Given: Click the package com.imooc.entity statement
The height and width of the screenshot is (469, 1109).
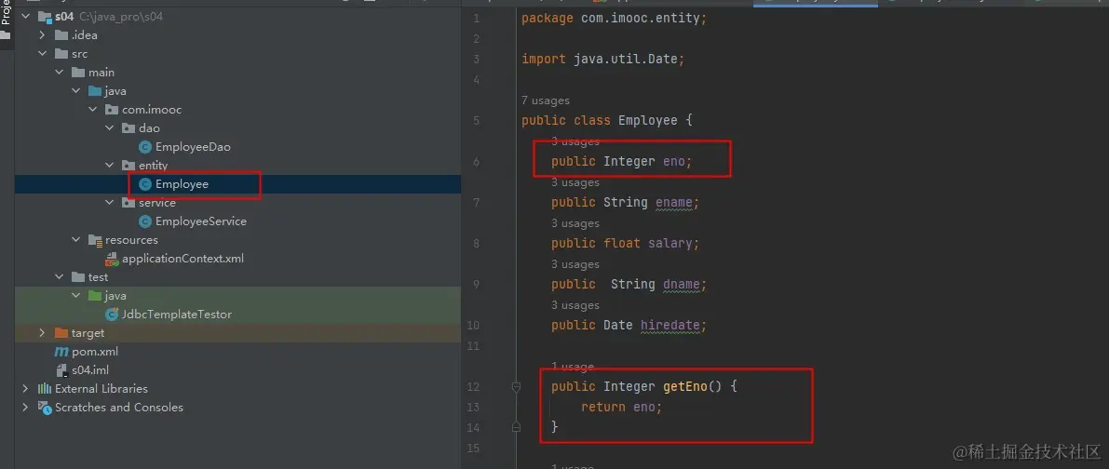Looking at the screenshot, I should click(x=614, y=19).
